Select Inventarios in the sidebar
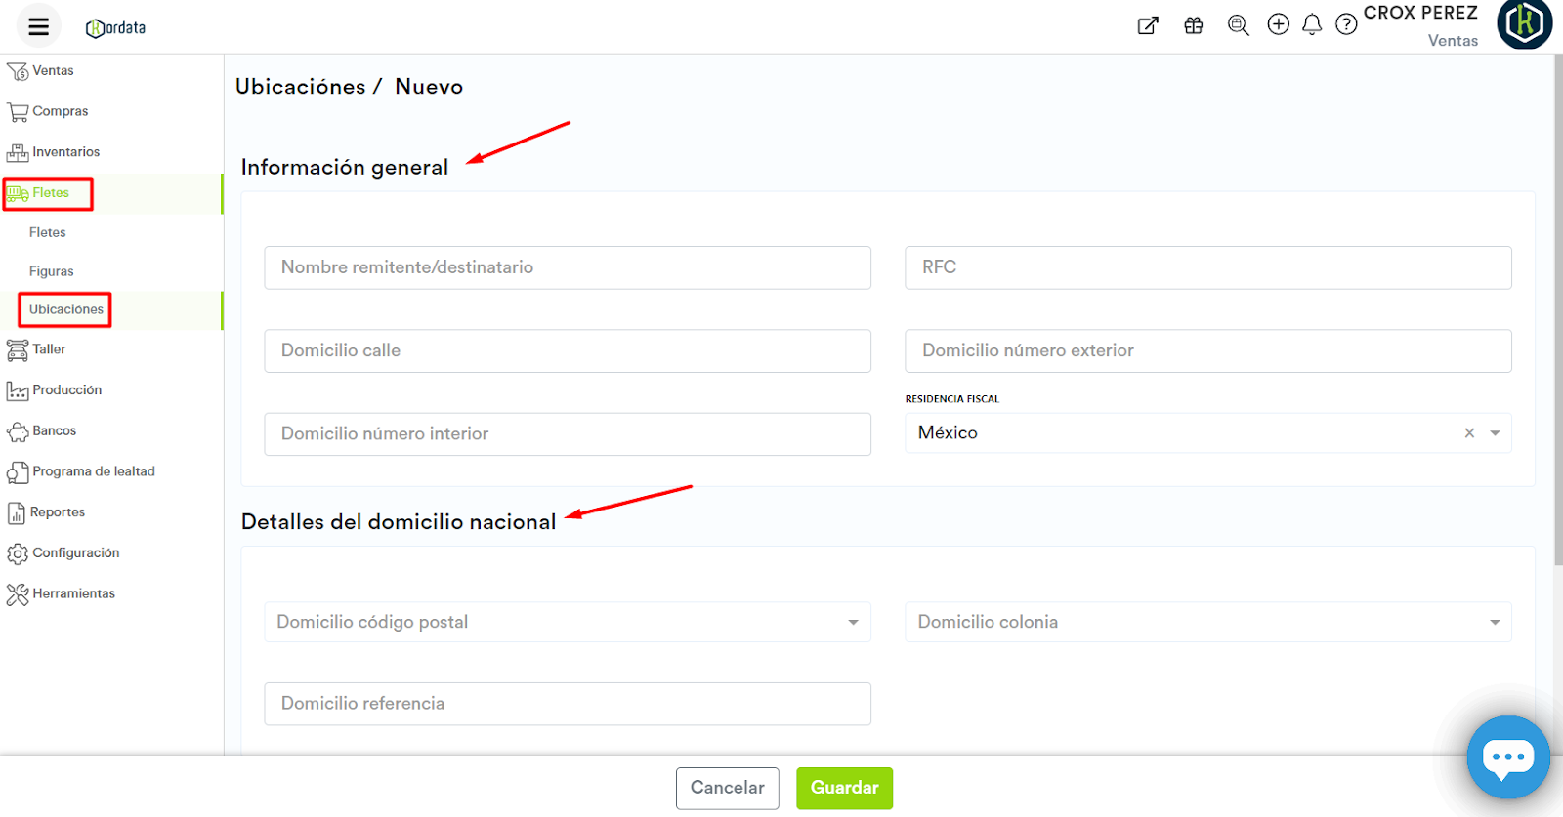The height and width of the screenshot is (817, 1563). (65, 152)
